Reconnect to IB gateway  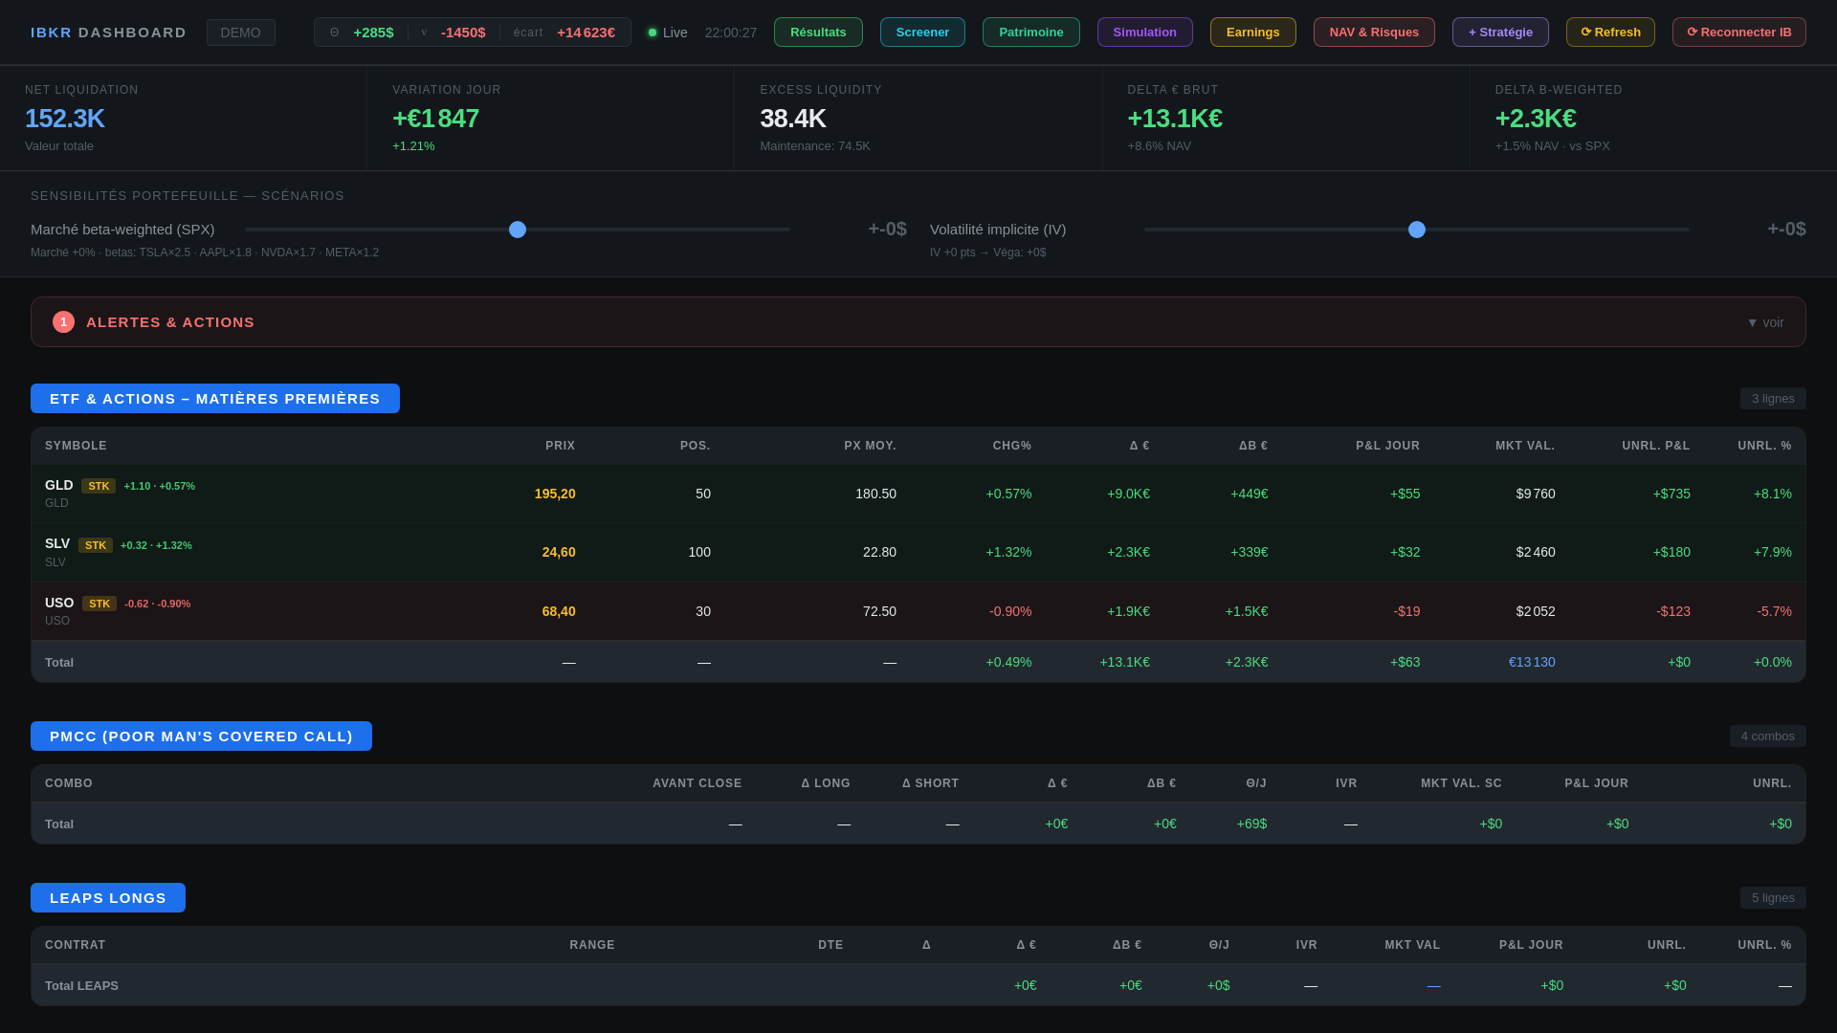pyautogui.click(x=1738, y=33)
